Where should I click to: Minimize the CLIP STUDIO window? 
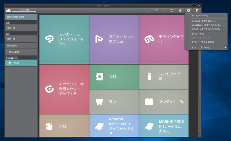(194, 6)
